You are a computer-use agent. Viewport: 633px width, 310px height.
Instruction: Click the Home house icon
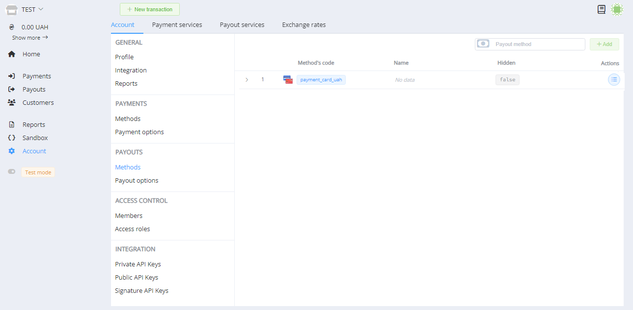click(12, 54)
